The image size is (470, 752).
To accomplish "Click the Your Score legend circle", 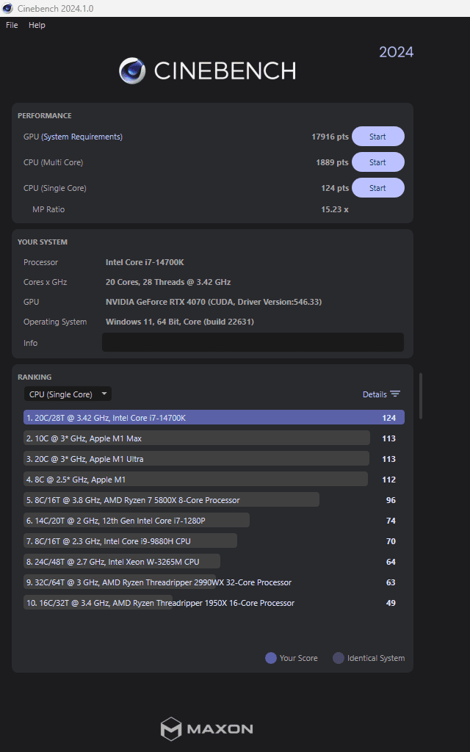I will (x=271, y=658).
